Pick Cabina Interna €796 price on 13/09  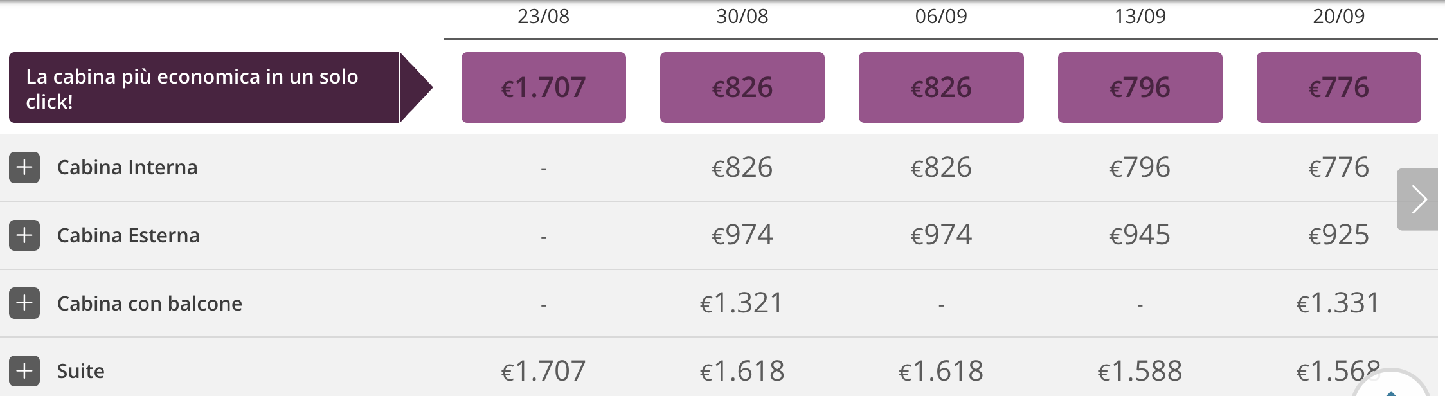[1140, 168]
